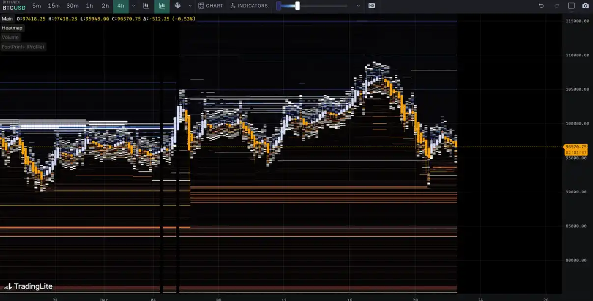Undo the last chart action
This screenshot has height=301, width=593.
click(541, 6)
